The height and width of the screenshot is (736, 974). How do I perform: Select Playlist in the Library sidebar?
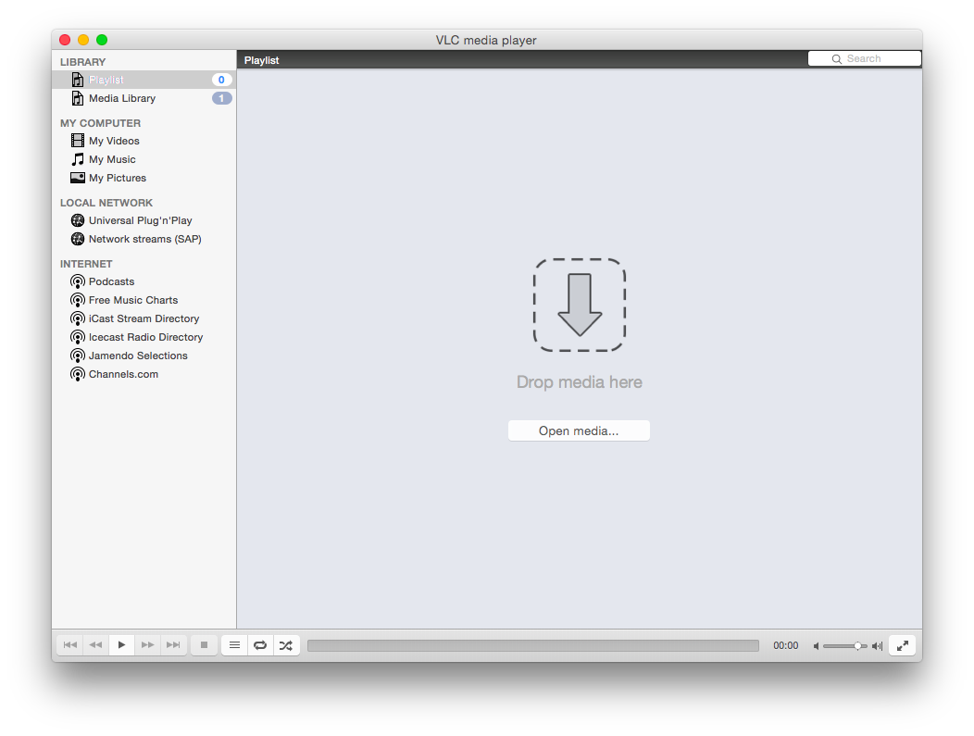[144, 80]
